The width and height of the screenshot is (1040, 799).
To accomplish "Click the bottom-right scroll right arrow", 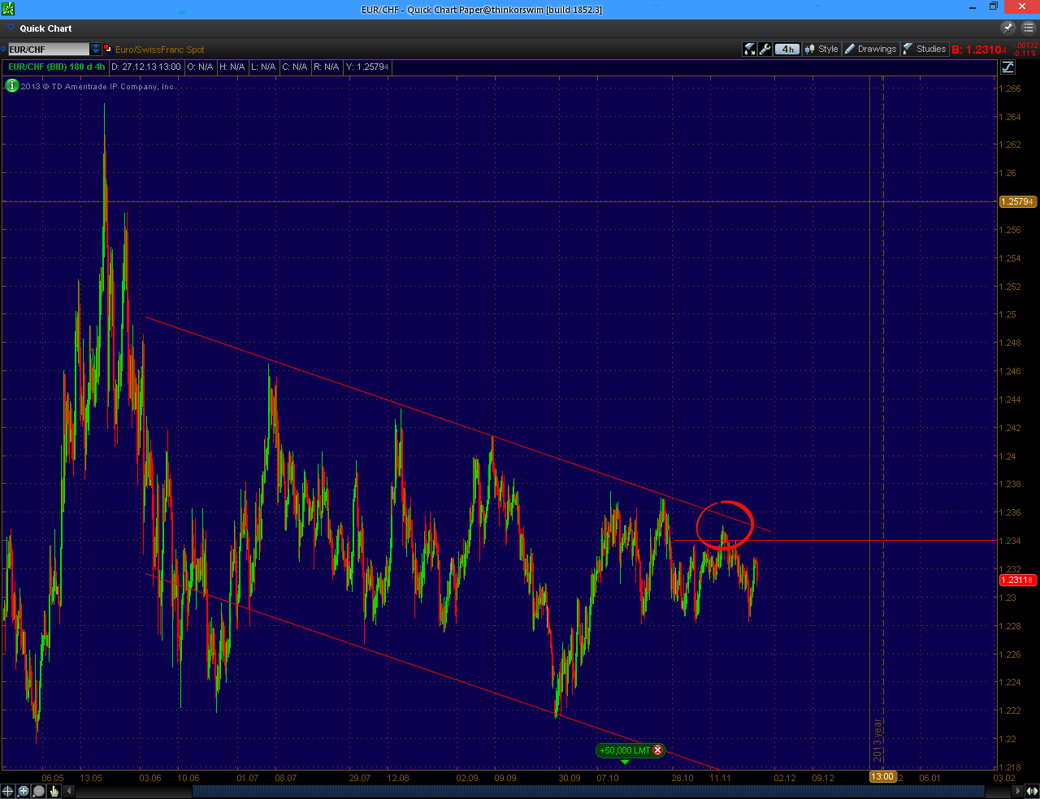I will 1017,791.
